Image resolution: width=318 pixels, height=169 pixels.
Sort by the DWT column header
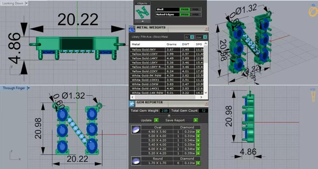[x=187, y=44]
